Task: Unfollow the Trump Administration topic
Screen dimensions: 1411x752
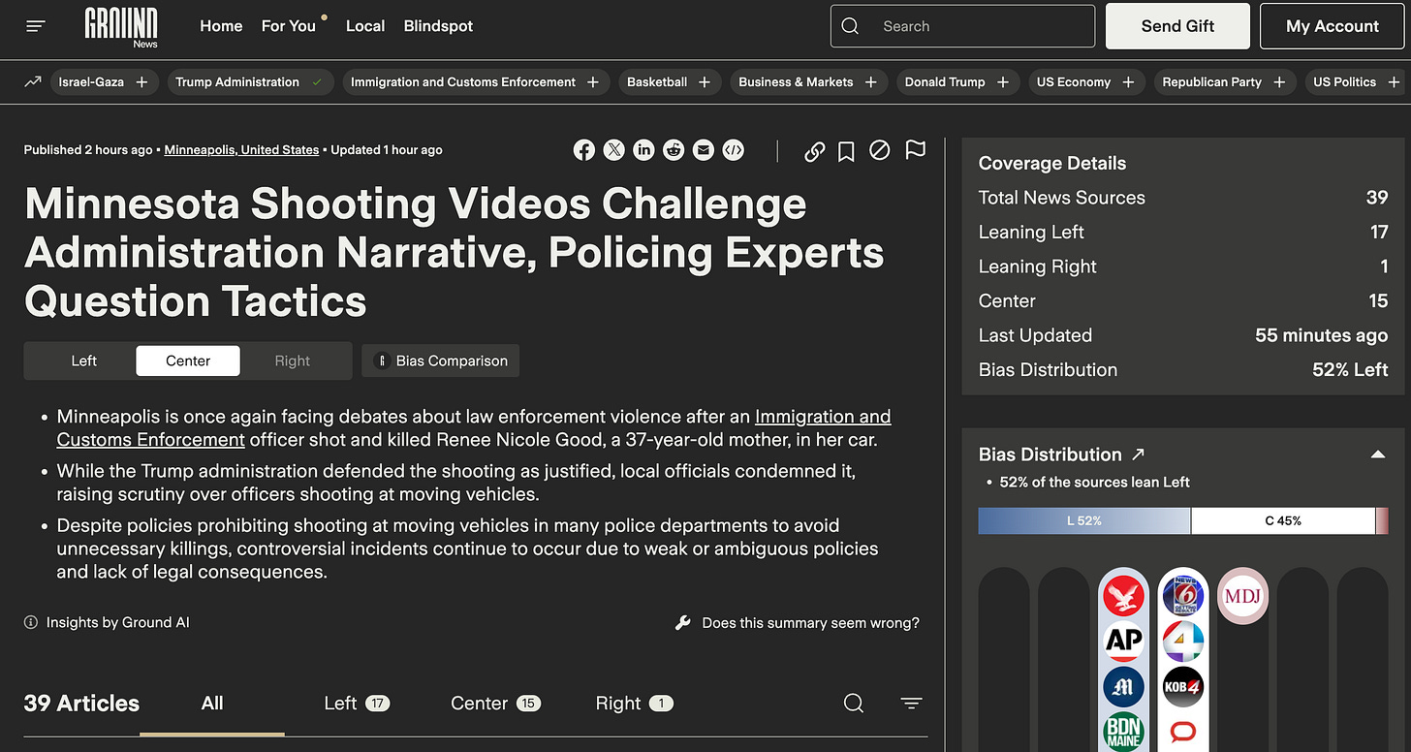Action: coord(317,82)
